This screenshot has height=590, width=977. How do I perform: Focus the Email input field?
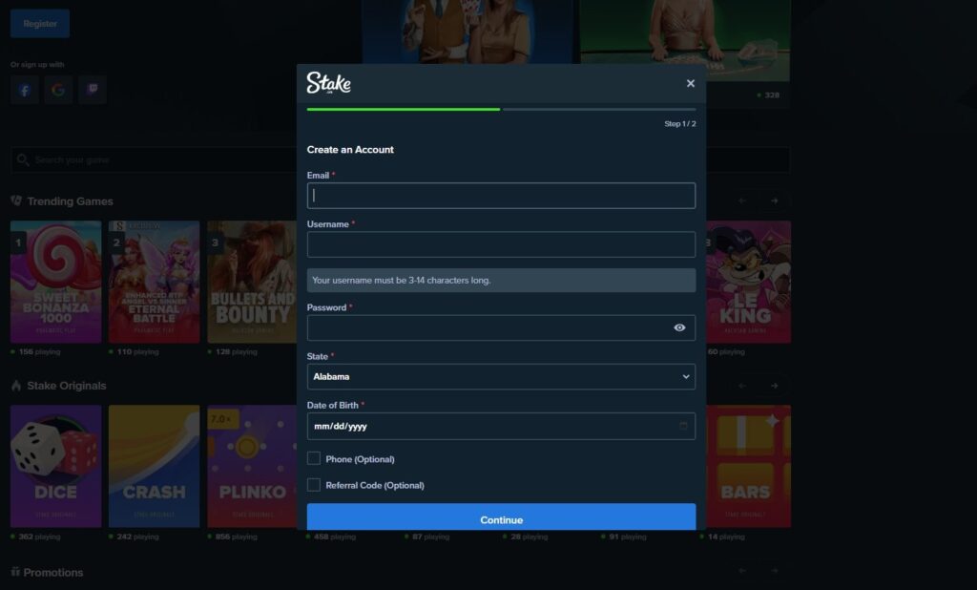point(501,196)
